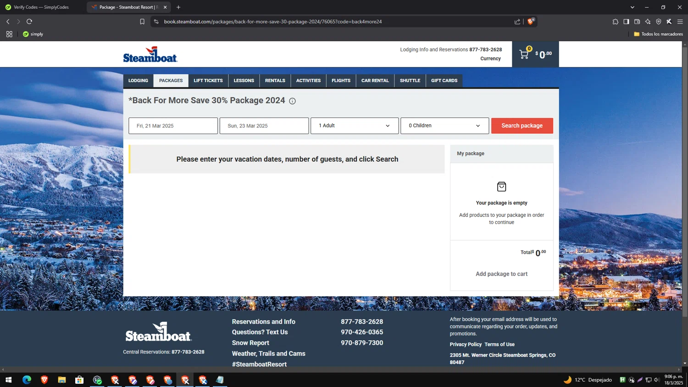Screen dimensions: 688x387
Task: Click the white Steamboat logo in footer
Action: [159, 332]
